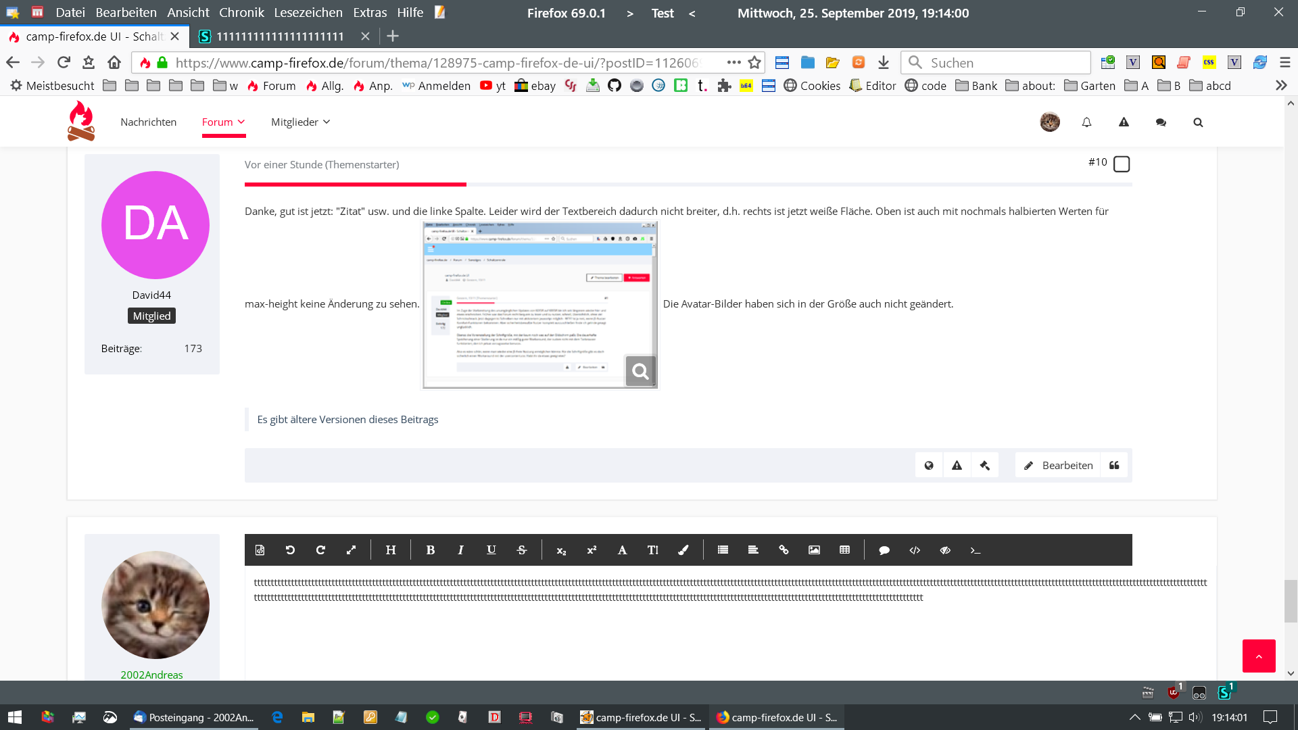Click the site search magnifier icon
Viewport: 1298px width, 730px height.
(x=1198, y=122)
